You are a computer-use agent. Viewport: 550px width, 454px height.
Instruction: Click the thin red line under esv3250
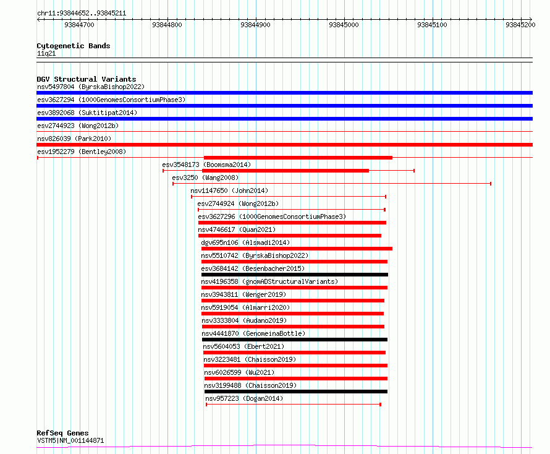point(332,184)
